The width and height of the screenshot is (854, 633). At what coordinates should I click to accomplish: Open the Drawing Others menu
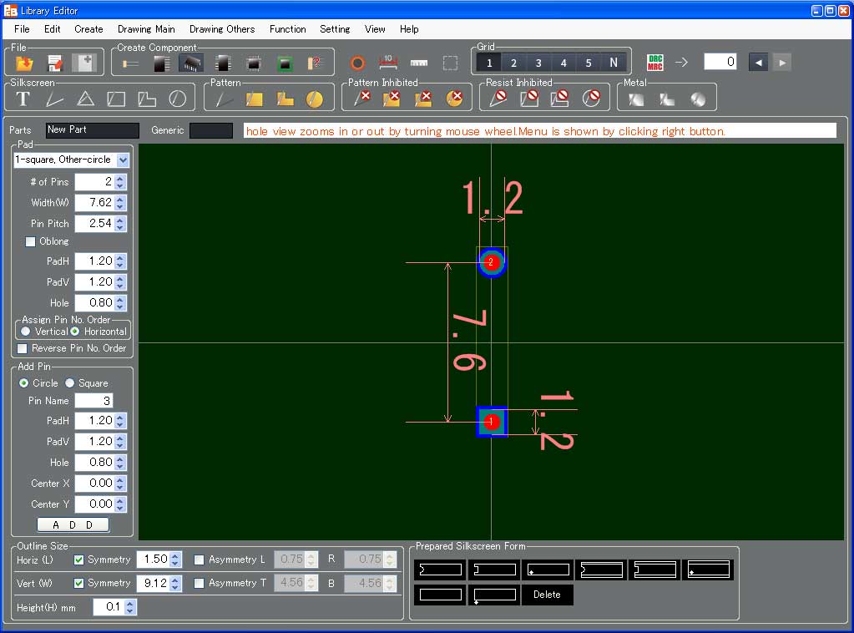pos(222,29)
